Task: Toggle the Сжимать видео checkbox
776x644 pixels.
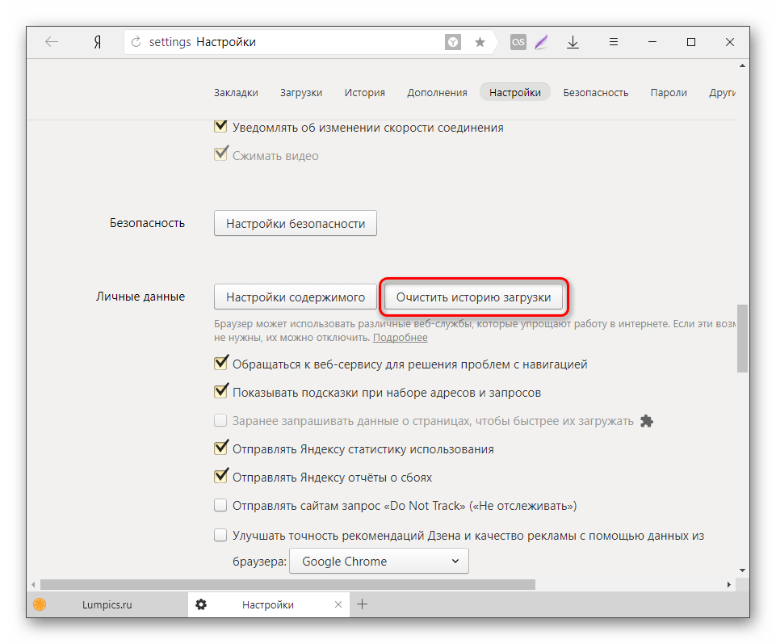Action: pyautogui.click(x=220, y=154)
